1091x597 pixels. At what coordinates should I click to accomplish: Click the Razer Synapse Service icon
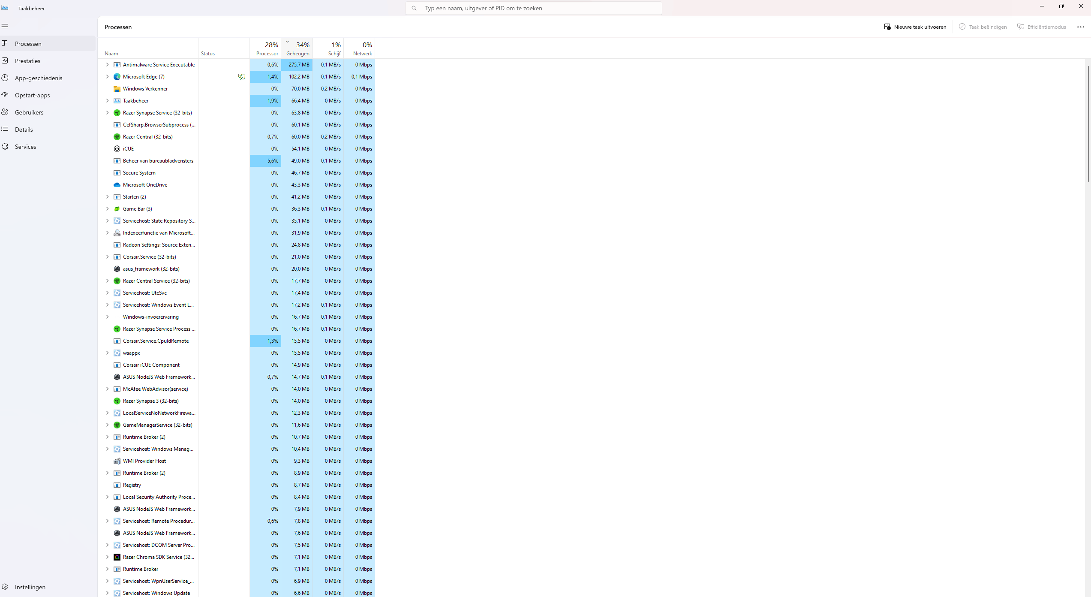click(117, 113)
